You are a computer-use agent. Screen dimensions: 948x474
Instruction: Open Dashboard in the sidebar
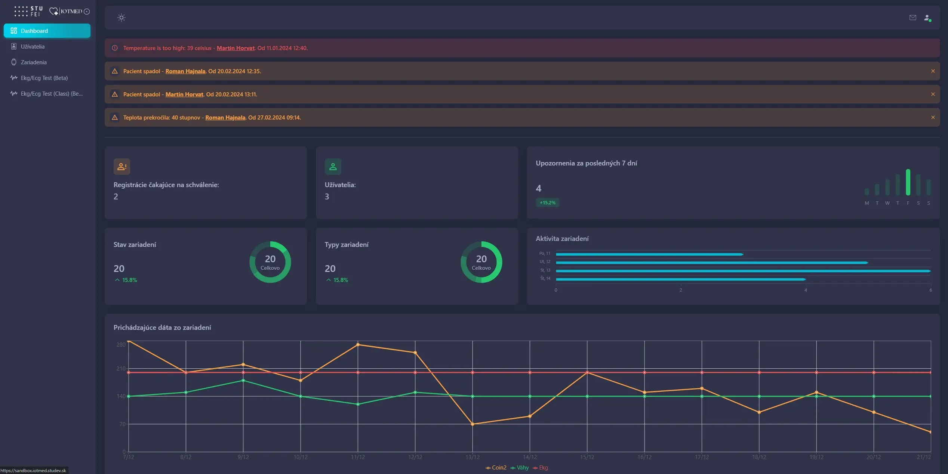[47, 31]
